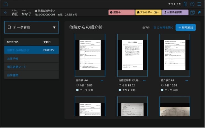Click the add-to-panel icon next to お薬手帳参照
The width and height of the screenshot is (205, 128).
click(x=193, y=12)
